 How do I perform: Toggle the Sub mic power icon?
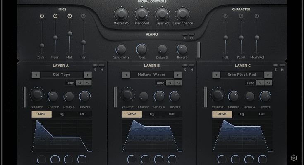click(x=41, y=16)
